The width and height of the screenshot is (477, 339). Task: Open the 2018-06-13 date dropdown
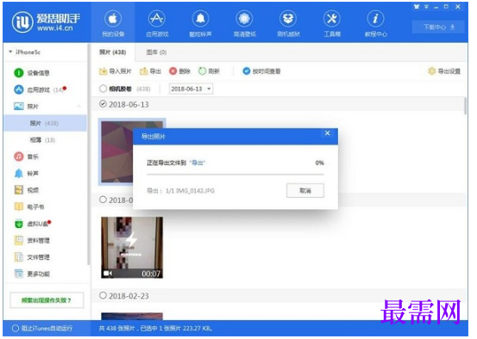point(191,89)
